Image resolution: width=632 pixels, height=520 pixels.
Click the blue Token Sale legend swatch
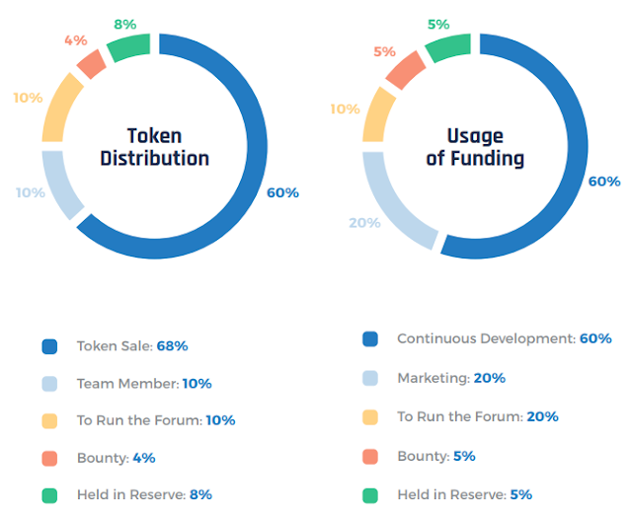[x=49, y=346]
